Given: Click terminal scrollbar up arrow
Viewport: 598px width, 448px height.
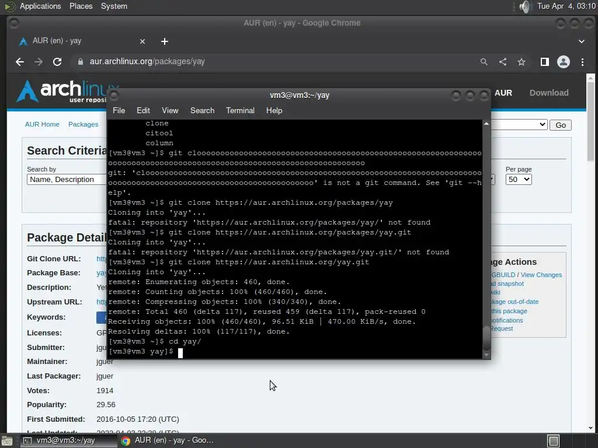Looking at the screenshot, I should click(x=486, y=124).
